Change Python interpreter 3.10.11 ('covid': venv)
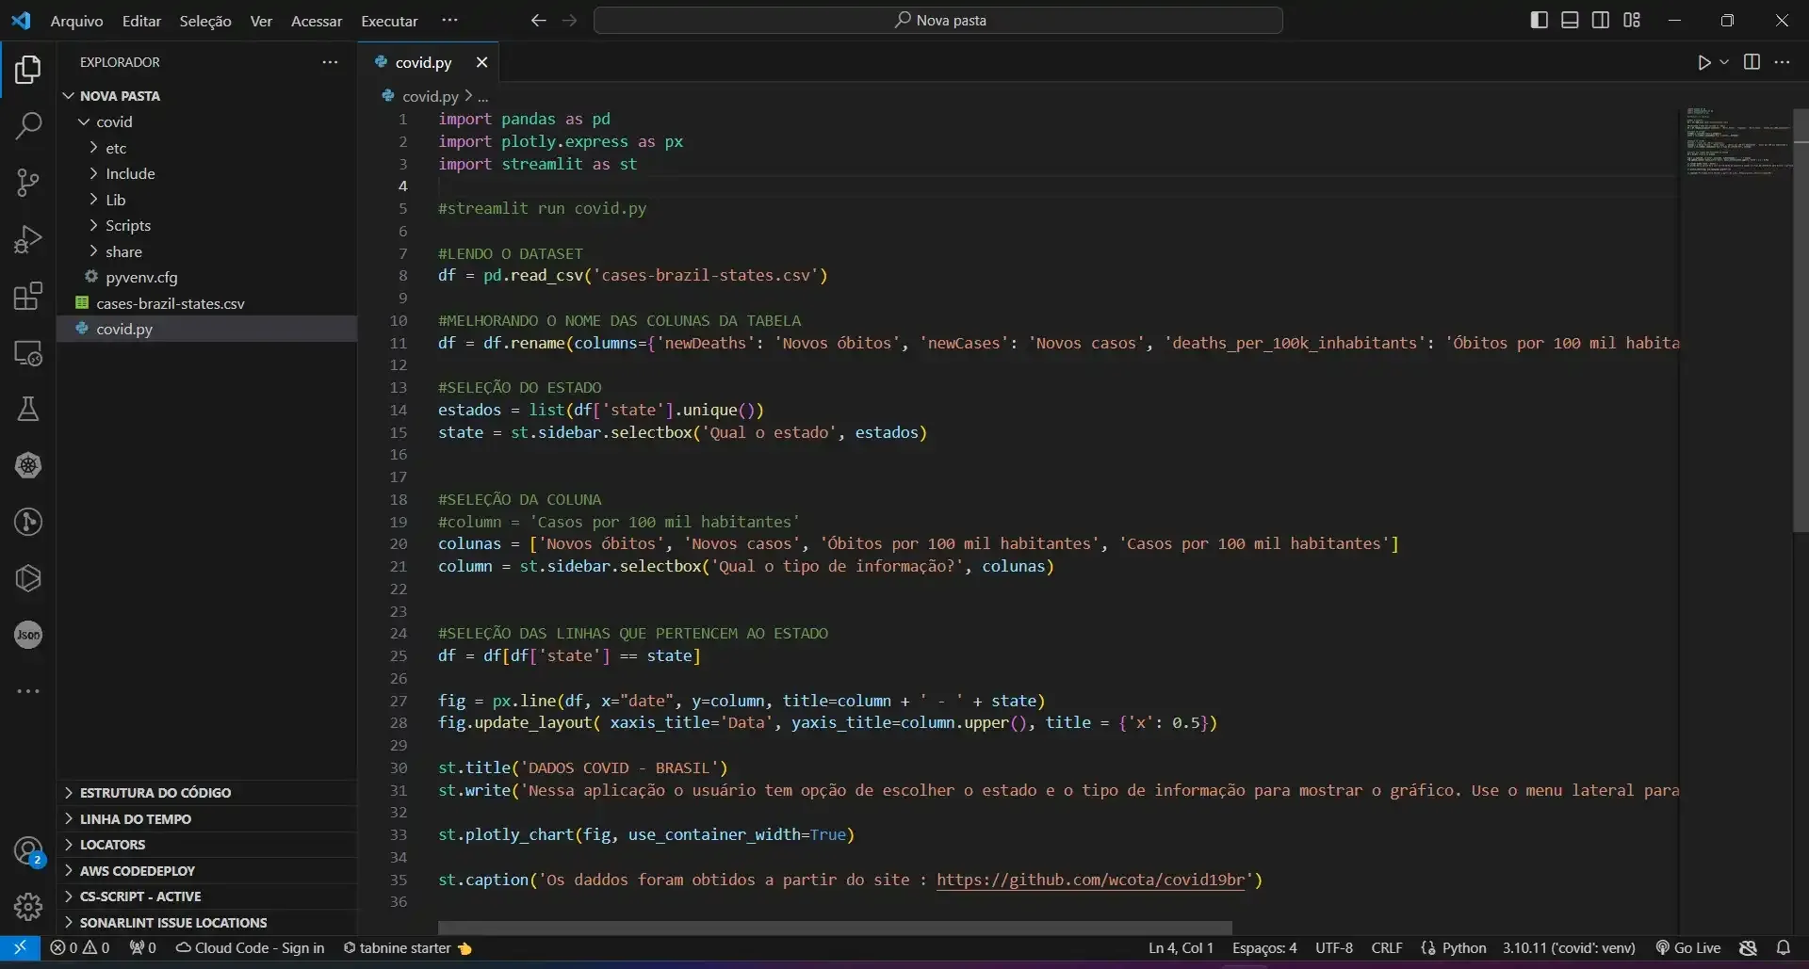Image resolution: width=1809 pixels, height=969 pixels. pos(1569,948)
